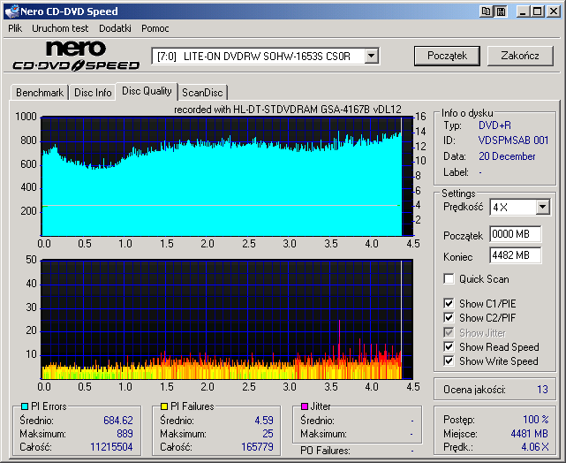Click the save floppy disk icon
This screenshot has height=463, width=566.
(501, 11)
